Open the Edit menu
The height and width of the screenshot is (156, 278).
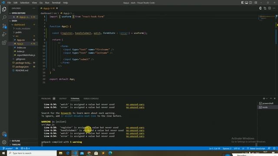[16, 3]
